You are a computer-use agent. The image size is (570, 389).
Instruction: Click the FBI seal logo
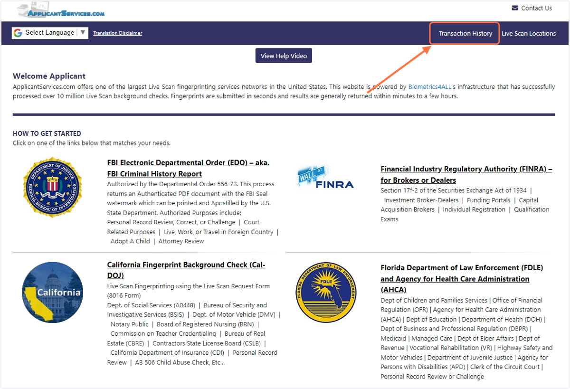click(53, 188)
